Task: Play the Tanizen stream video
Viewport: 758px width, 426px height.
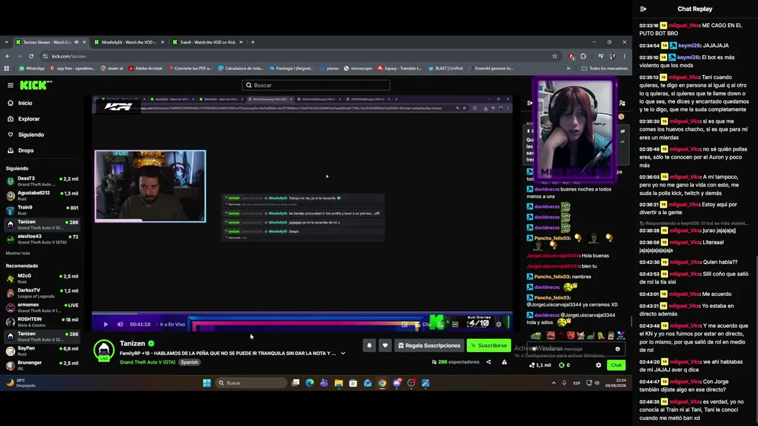Action: 105,324
